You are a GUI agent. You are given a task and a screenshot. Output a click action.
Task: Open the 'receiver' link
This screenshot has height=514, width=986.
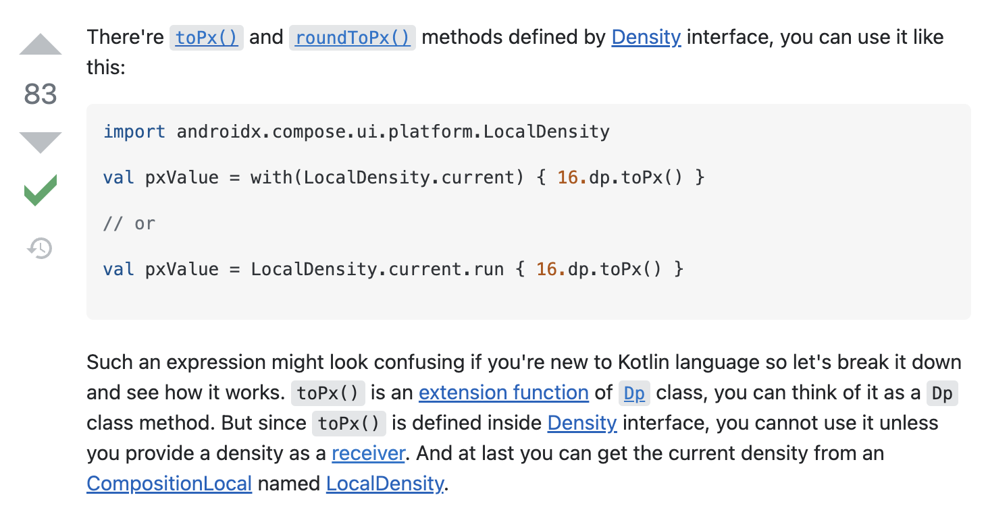click(x=368, y=453)
